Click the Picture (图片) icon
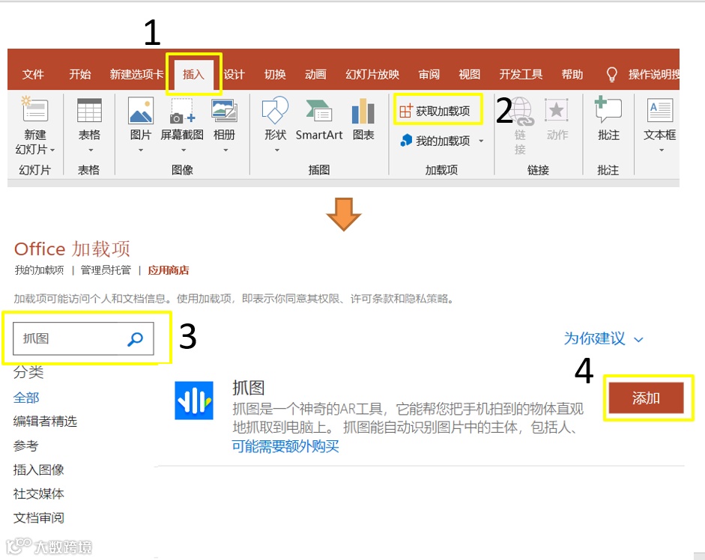705x560 pixels. tap(141, 110)
